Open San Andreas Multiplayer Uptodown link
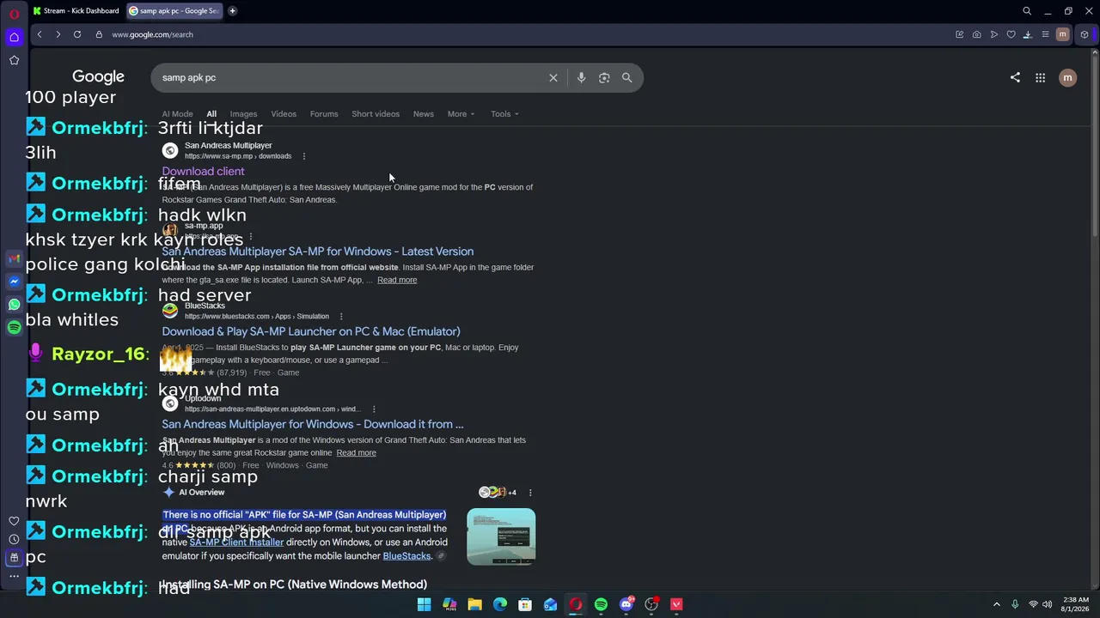Viewport: 1100px width, 618px height. pos(313,424)
